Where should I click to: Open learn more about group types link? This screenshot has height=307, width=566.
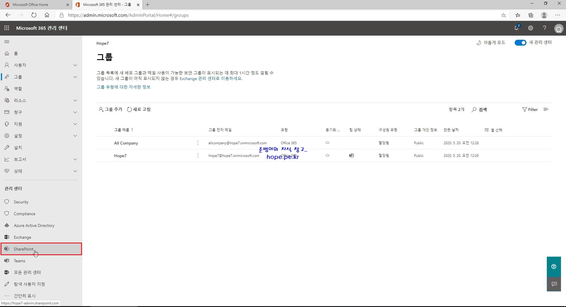click(x=123, y=87)
